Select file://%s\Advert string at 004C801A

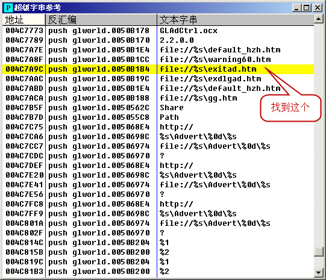[x=215, y=223]
